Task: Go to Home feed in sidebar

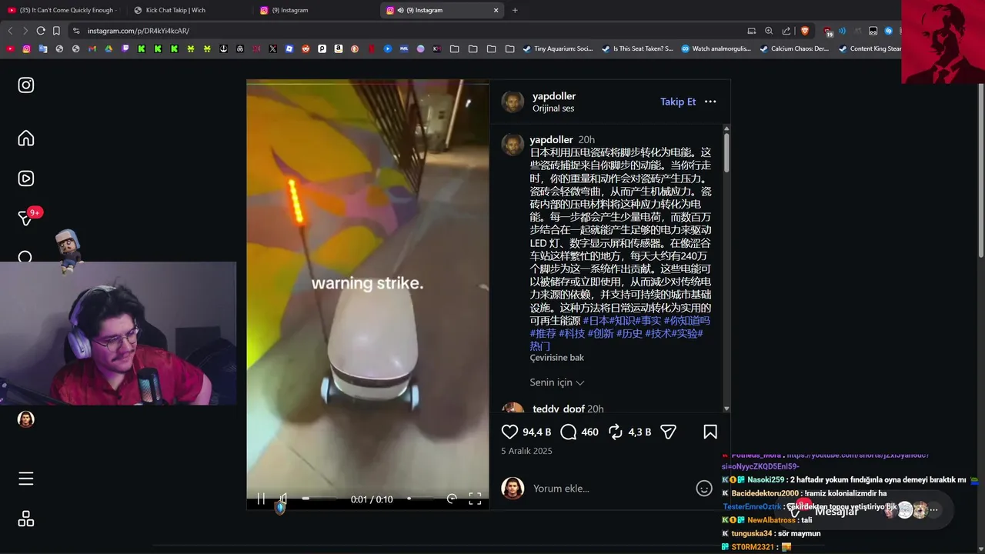Action: 26,138
